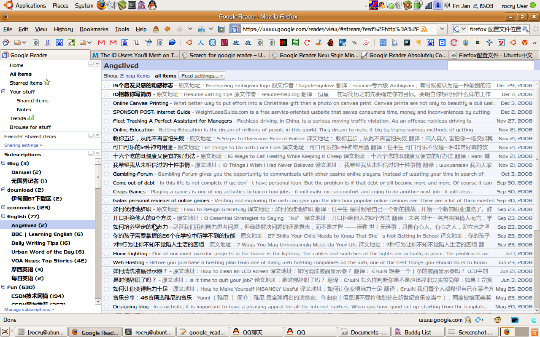Click the Show Desktop button on bottom panel
The width and height of the screenshot is (540, 337).
[5, 332]
